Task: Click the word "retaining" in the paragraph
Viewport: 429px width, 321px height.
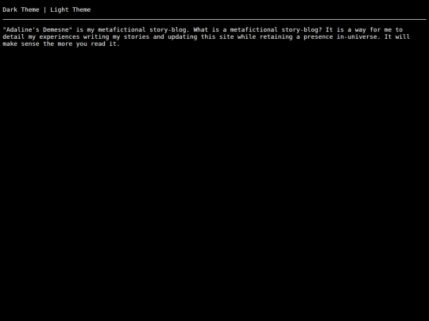Action: [276, 36]
